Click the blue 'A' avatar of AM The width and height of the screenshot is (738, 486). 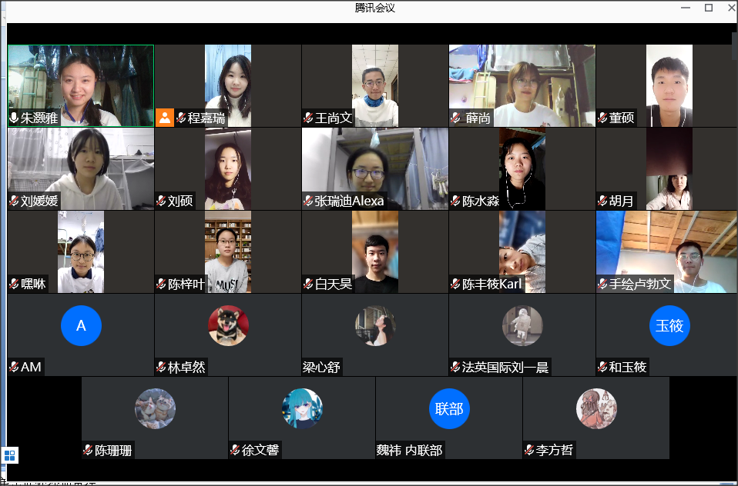81,325
